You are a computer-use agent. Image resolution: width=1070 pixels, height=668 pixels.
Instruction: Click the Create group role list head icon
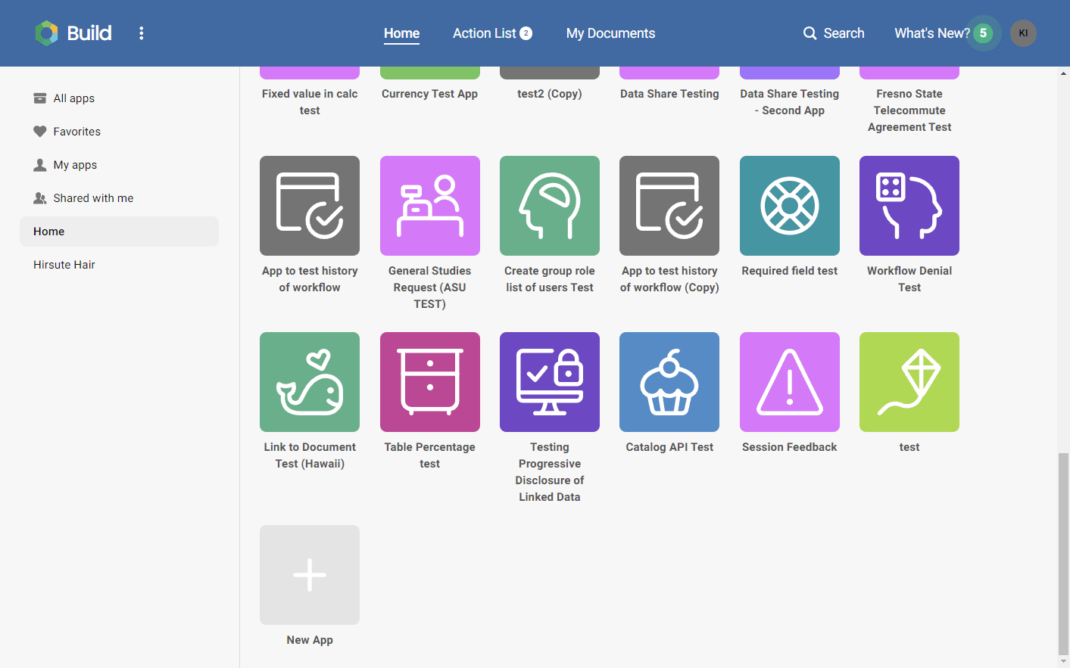click(549, 205)
